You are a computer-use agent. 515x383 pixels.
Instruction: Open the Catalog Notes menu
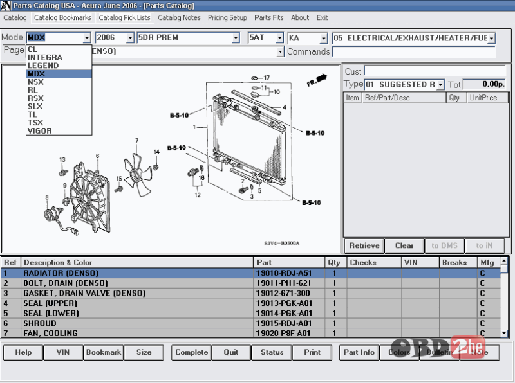[179, 18]
